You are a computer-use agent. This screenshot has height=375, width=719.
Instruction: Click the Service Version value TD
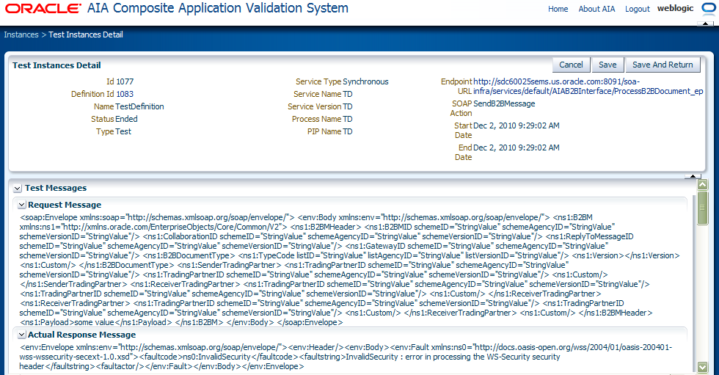[x=347, y=106]
